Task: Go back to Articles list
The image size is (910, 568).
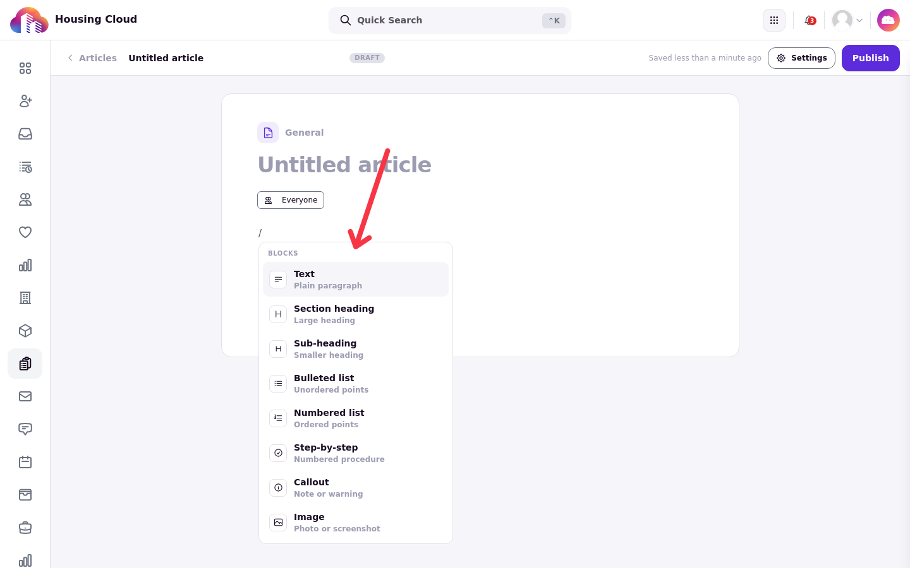Action: [92, 58]
